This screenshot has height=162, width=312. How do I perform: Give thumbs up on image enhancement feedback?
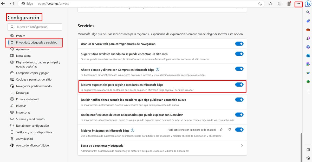[x=221, y=129]
